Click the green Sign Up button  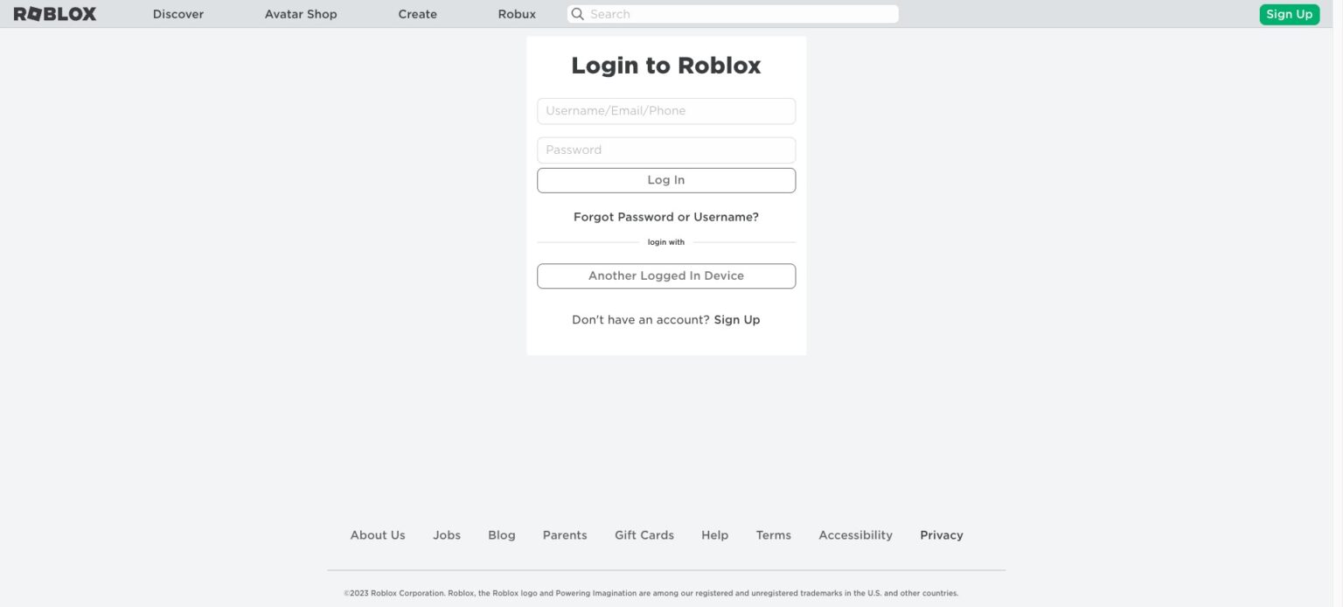click(x=1289, y=14)
